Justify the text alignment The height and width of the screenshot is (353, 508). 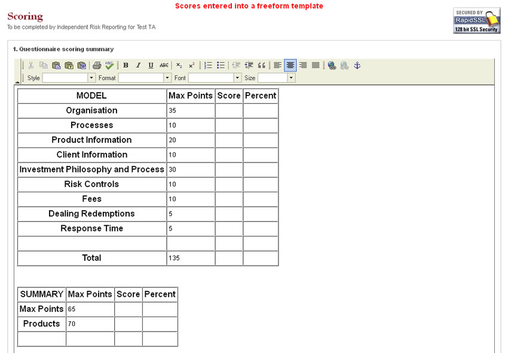316,66
